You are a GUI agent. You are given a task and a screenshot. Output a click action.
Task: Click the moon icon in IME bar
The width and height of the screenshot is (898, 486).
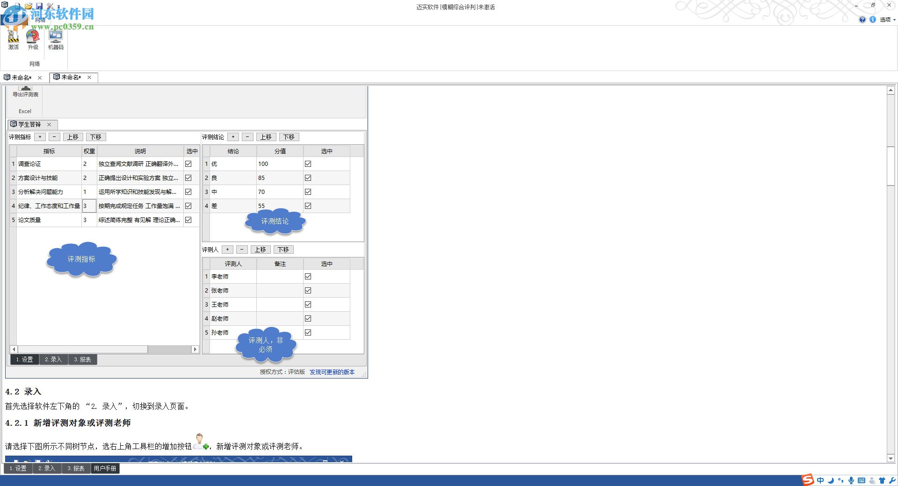pos(831,480)
